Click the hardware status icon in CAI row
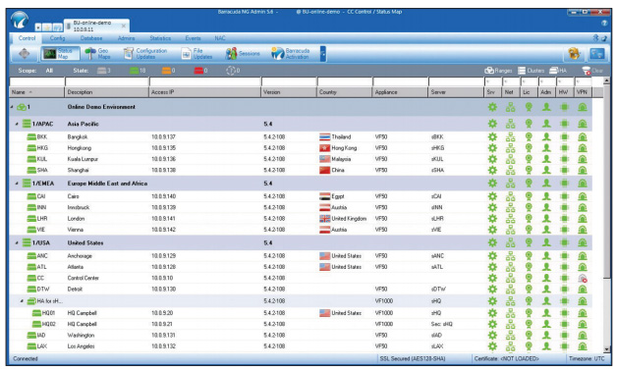Viewport: 617px width, 371px height. (x=564, y=196)
